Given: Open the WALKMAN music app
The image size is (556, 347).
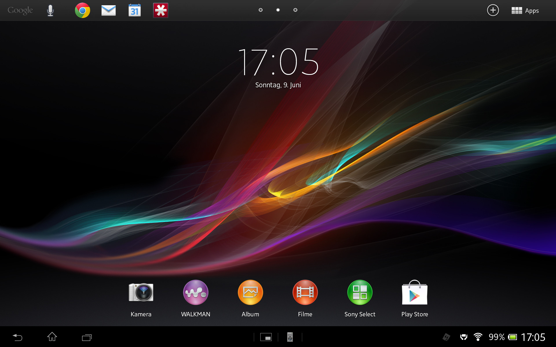Looking at the screenshot, I should click(x=196, y=299).
